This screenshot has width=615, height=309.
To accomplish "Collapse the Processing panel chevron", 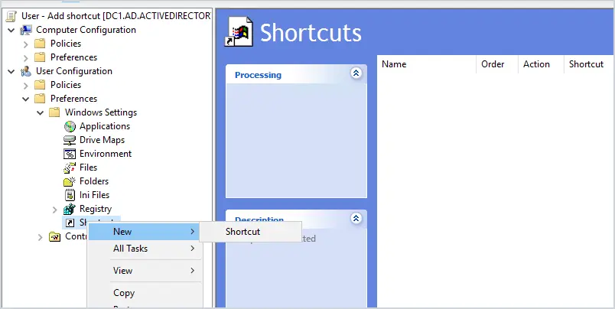I will tap(356, 73).
